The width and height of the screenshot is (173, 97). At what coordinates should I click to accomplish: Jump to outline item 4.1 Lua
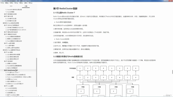(10, 46)
